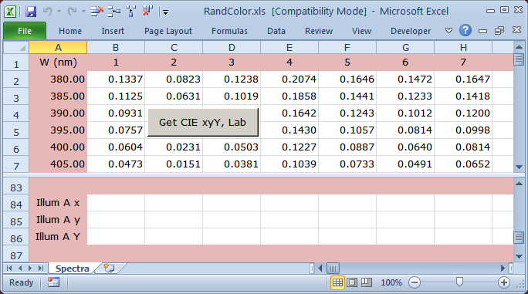The height and width of the screenshot is (294, 528).
Task: Open the Home ribbon tab
Action: [70, 31]
